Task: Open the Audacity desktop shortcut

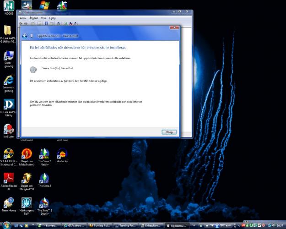Action: (x=62, y=154)
